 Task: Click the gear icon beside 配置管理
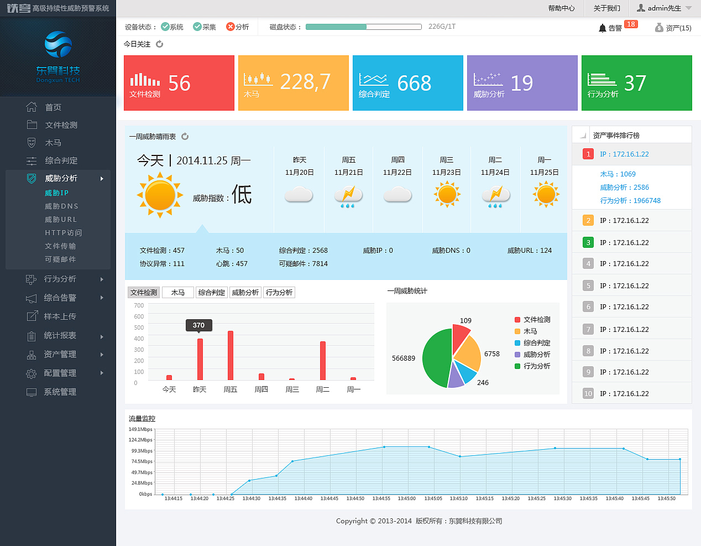pos(31,373)
